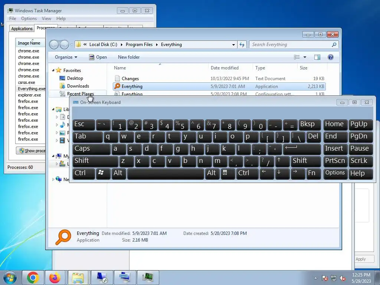Open the Start menu orb
380x285 pixels.
point(10,278)
